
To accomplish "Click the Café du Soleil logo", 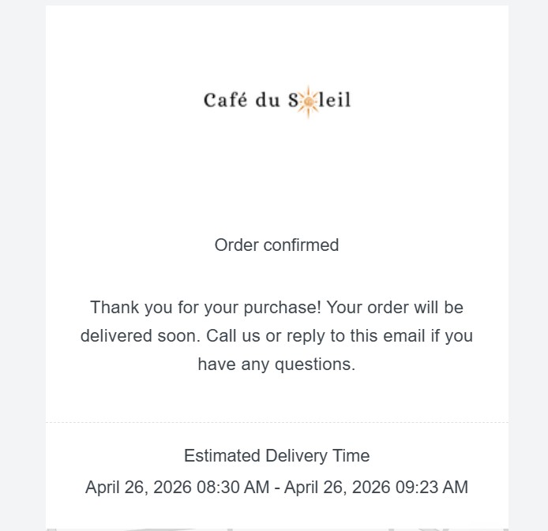I will (x=277, y=101).
